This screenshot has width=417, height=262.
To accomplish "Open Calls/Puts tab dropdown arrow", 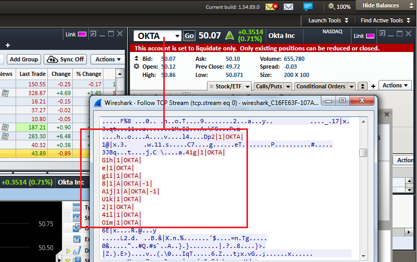I will click(288, 86).
